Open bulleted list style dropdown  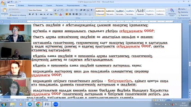click(x=69, y=10)
